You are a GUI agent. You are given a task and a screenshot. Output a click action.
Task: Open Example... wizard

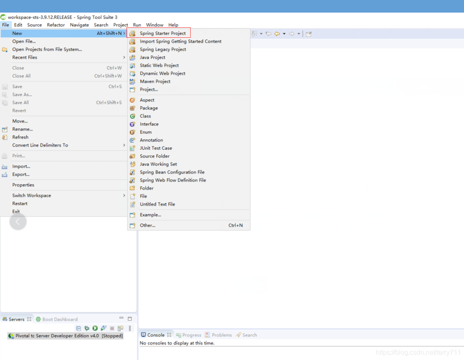(150, 214)
